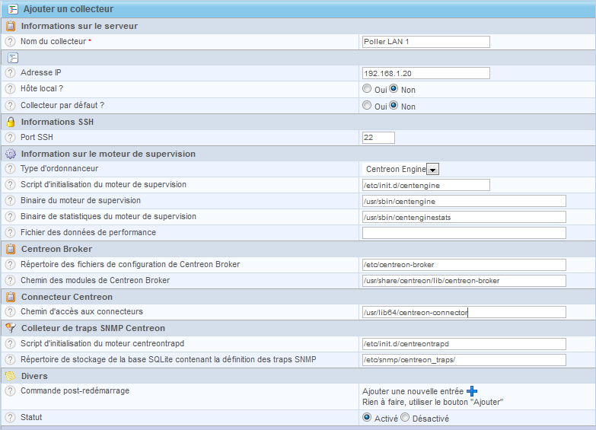Click the Centreon Broker section title

pos(56,249)
